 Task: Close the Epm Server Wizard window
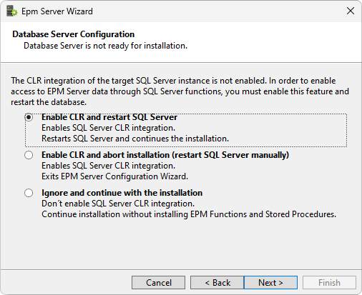click(351, 11)
